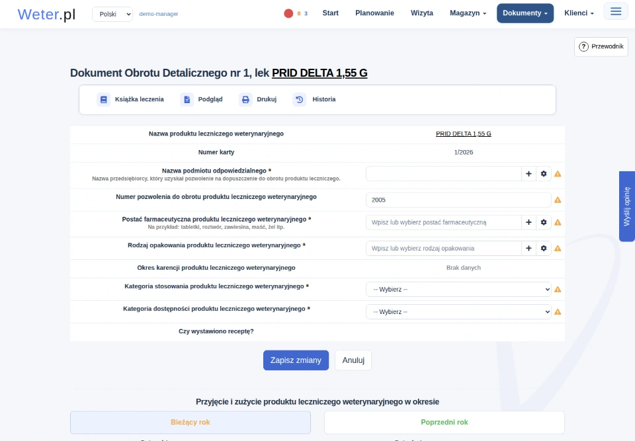
Task: Open the Wyślij opinię feedback tab
Action: [x=627, y=206]
